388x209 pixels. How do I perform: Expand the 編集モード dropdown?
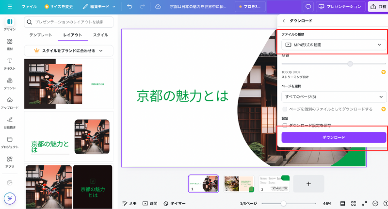point(99,7)
